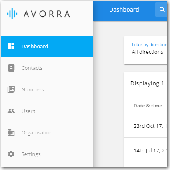Viewport: 170px width, 170px height.
Task: Navigate to the Users section
Action: 47,111
